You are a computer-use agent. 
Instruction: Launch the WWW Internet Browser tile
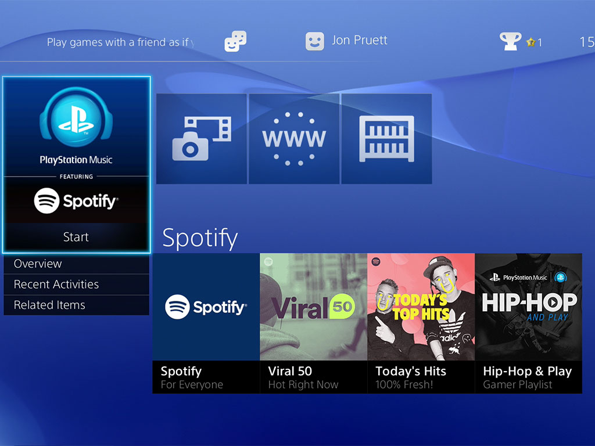[x=294, y=139]
